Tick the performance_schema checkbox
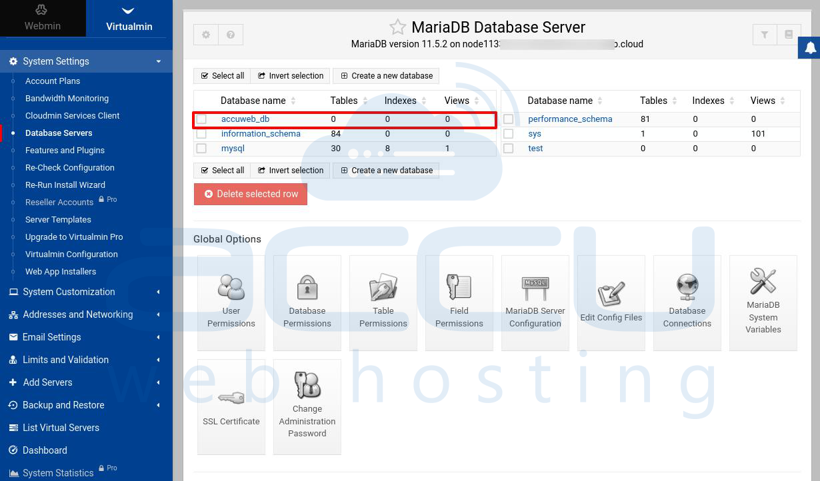The image size is (820, 481). (x=509, y=119)
